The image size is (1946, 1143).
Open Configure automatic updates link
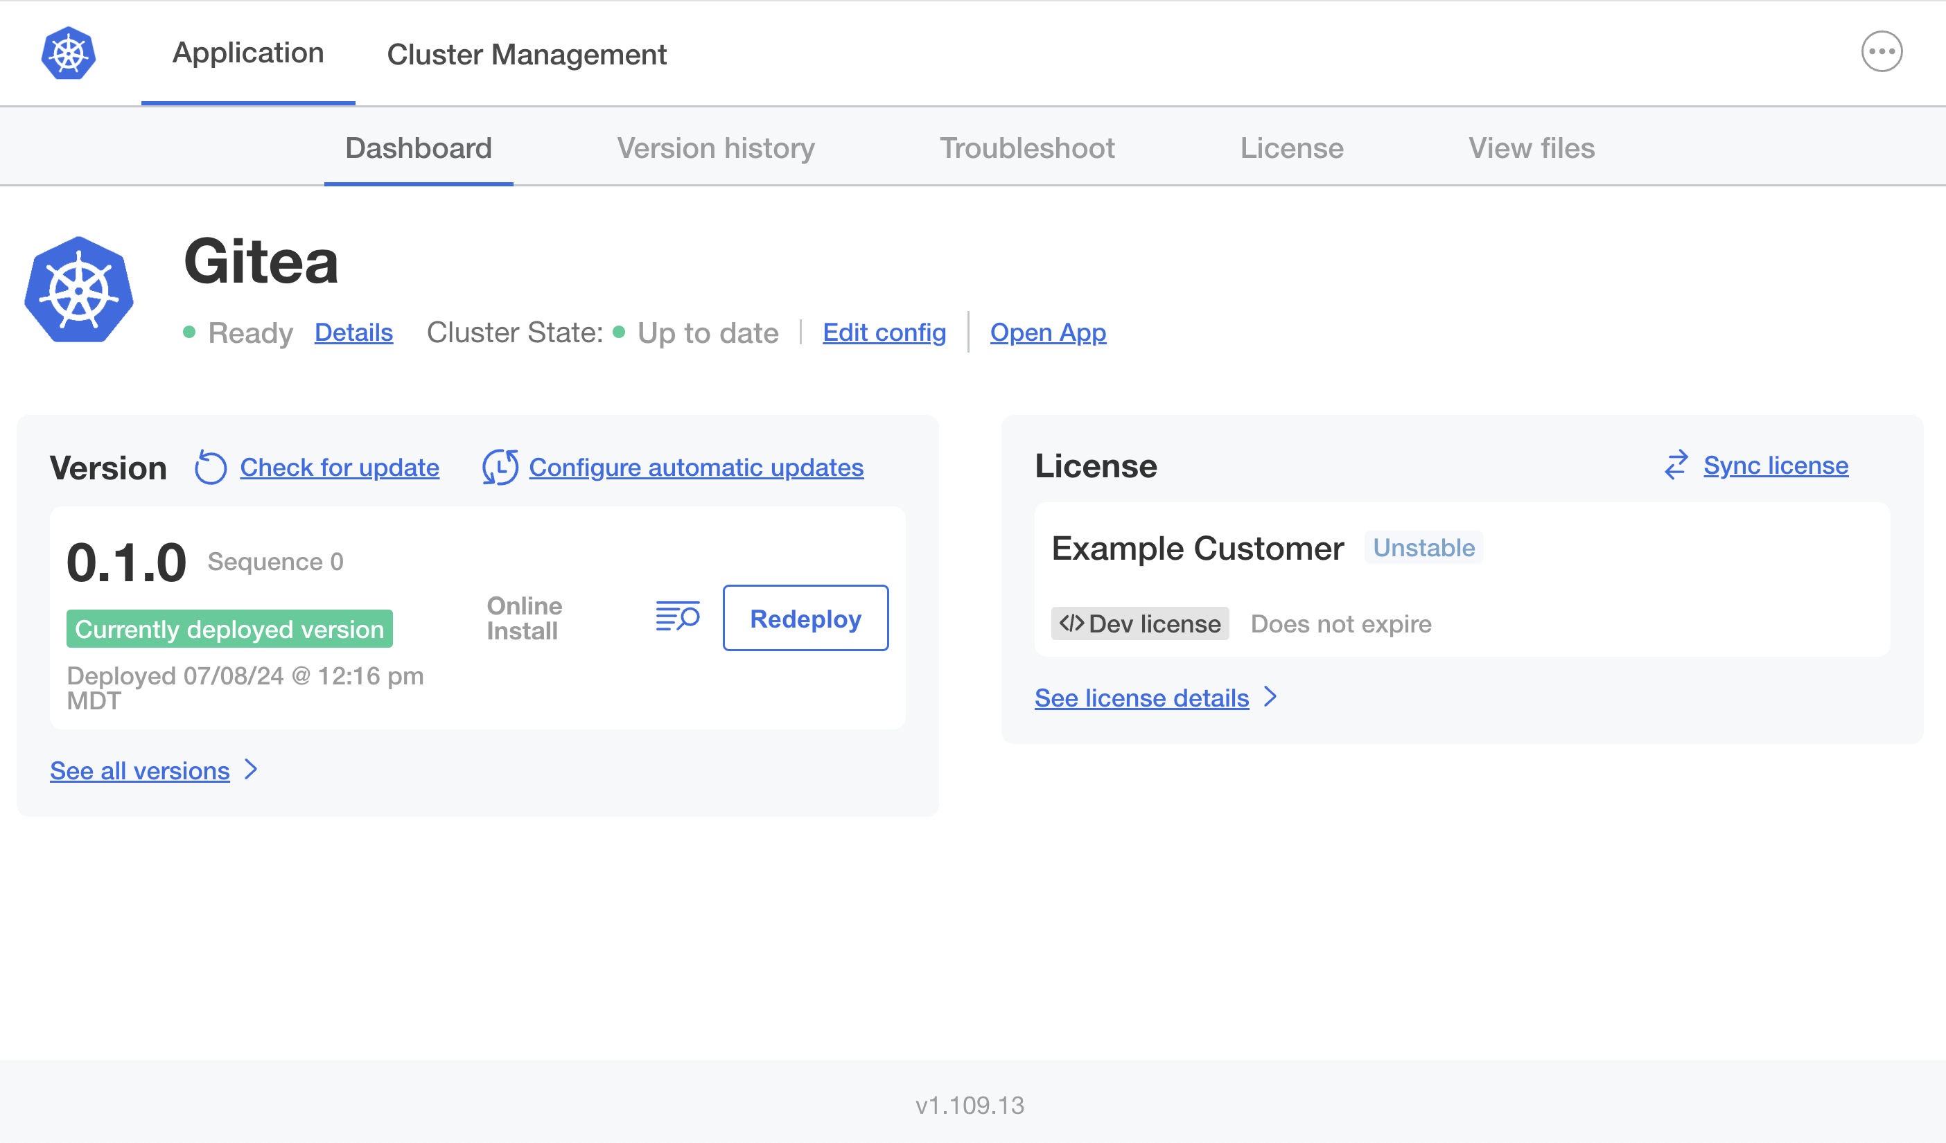pyautogui.click(x=696, y=467)
